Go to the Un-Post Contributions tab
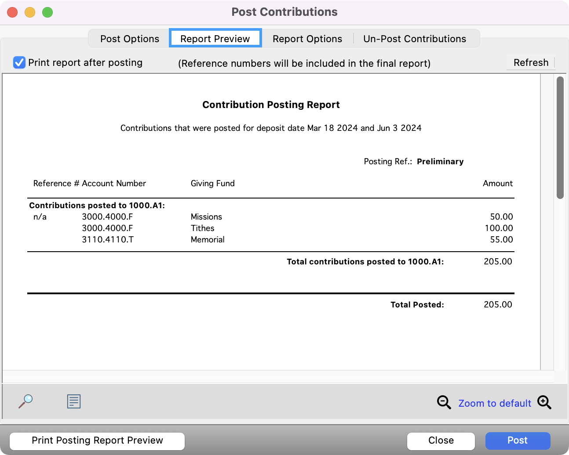The width and height of the screenshot is (569, 455). [x=415, y=39]
